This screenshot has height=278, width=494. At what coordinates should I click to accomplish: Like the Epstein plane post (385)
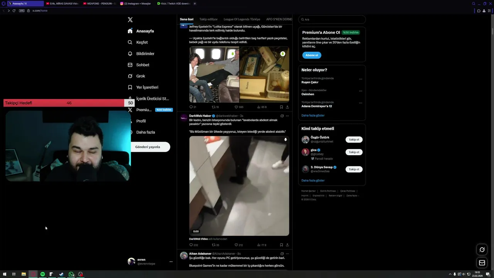(x=236, y=107)
